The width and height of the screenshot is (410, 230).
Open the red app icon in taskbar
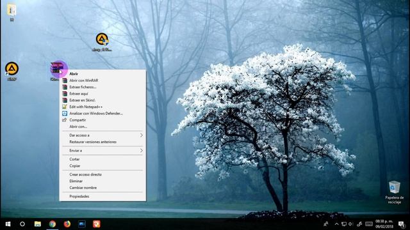click(97, 224)
